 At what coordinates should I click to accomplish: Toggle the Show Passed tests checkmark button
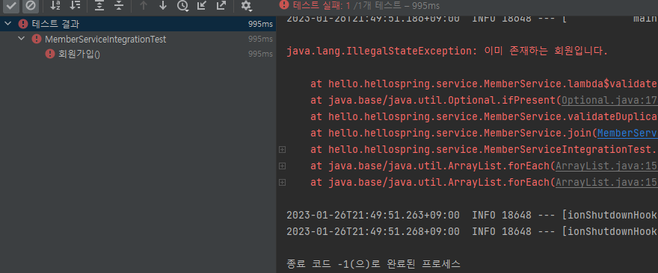(x=11, y=5)
